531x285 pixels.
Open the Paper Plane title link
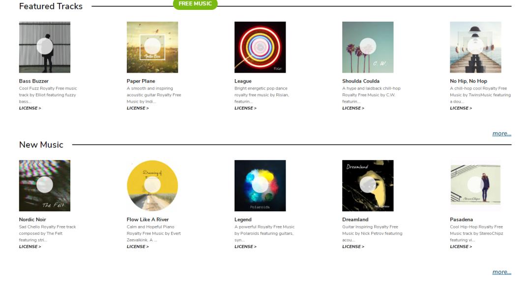tap(141, 81)
